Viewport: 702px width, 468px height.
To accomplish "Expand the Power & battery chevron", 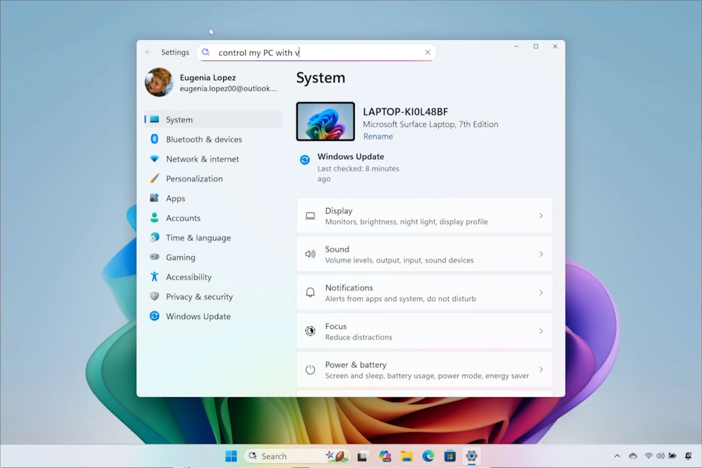I will [x=541, y=369].
